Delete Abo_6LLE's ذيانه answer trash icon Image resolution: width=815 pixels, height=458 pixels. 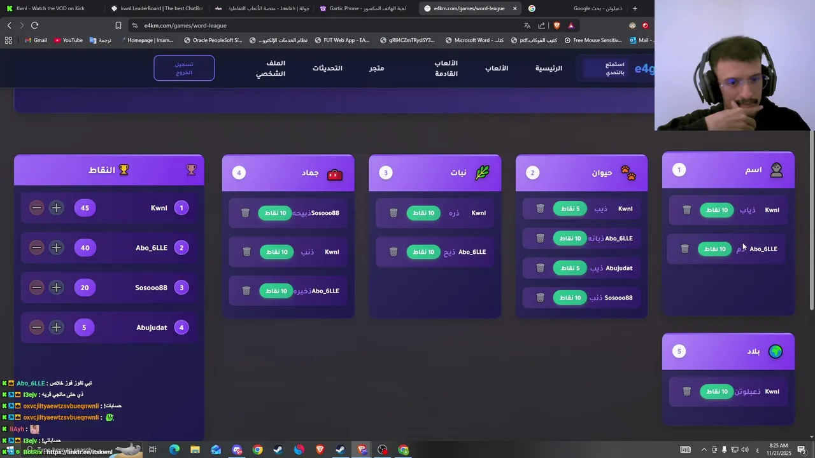tap(540, 239)
